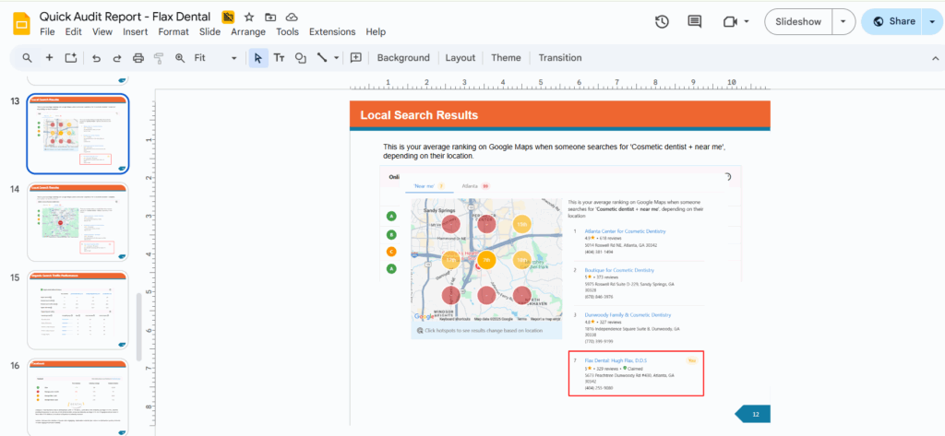This screenshot has width=945, height=436.
Task: Click the Background button in the toolbar
Action: pos(403,58)
